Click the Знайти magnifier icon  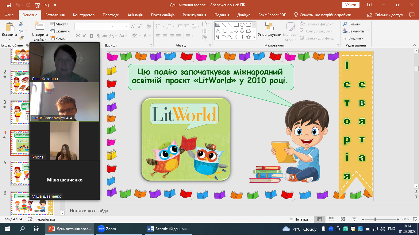[x=345, y=24]
